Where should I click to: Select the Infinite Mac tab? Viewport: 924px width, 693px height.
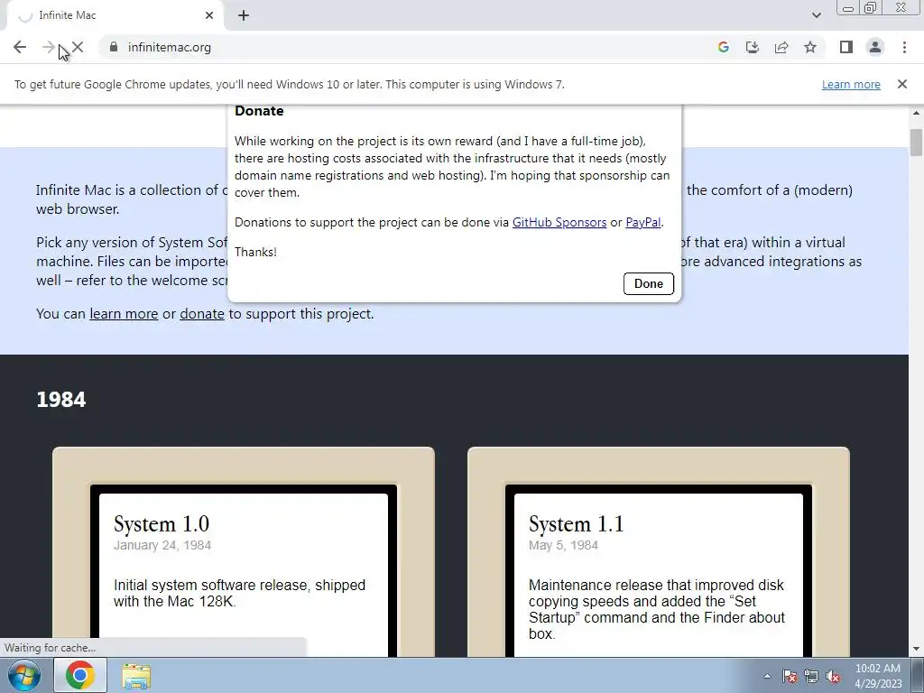click(x=115, y=15)
